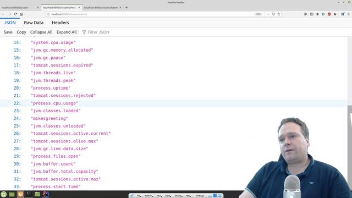
Task: Select the "jvm.buffer.count" entry
Action: (53, 164)
